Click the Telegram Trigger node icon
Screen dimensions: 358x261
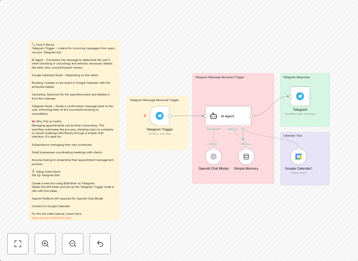click(160, 116)
